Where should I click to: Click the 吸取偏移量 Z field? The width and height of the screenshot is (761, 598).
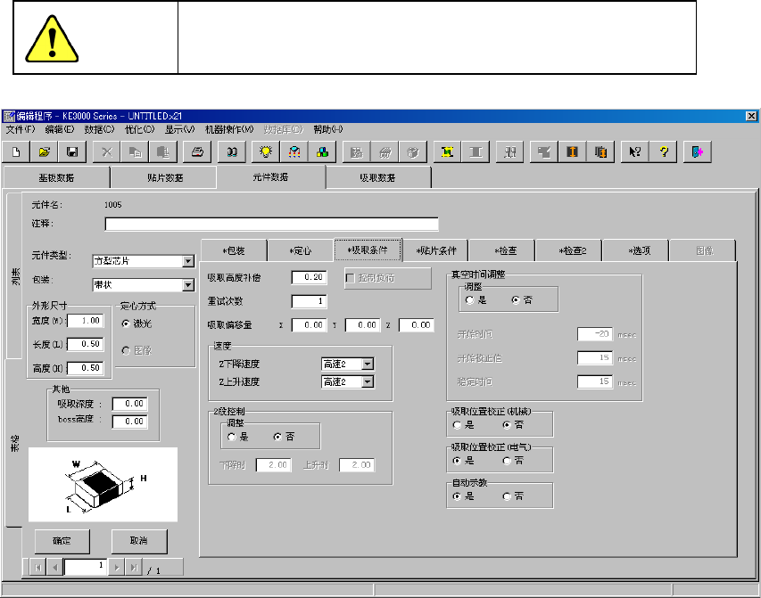point(417,325)
